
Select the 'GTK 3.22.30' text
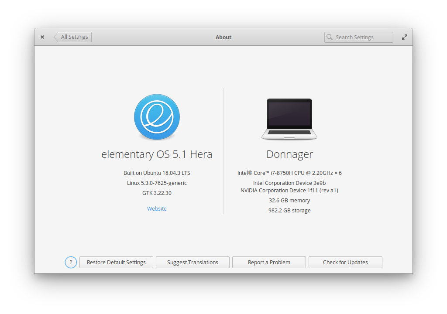157,193
